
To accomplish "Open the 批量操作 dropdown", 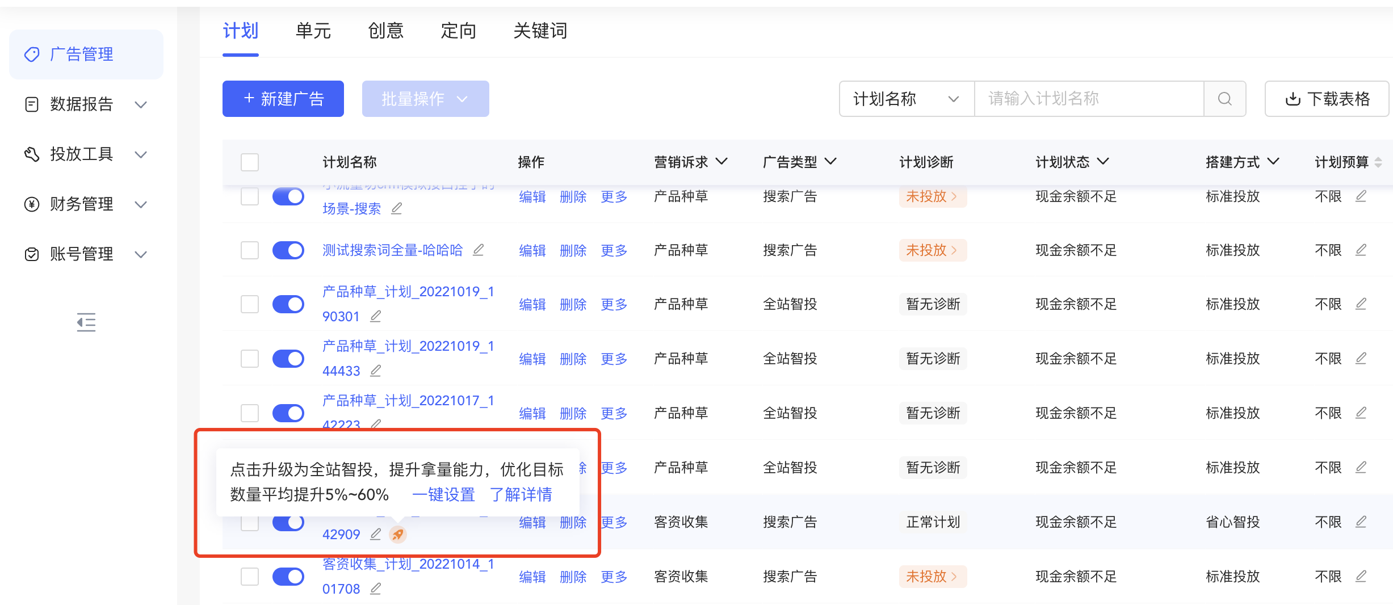I will coord(426,99).
